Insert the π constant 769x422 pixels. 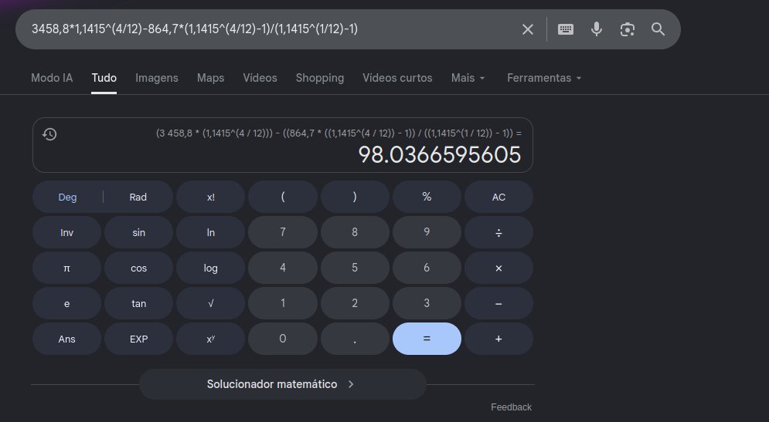tap(66, 268)
